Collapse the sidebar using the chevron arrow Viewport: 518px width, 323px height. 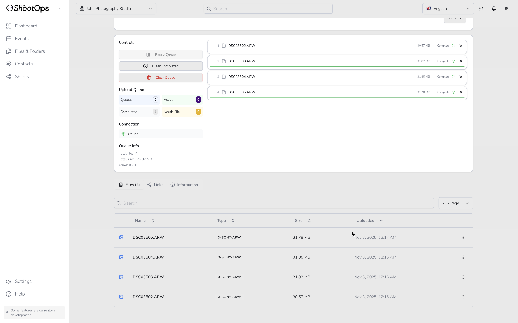60,9
